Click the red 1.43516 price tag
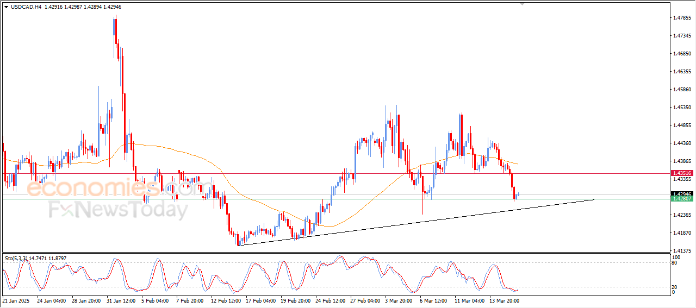 [682, 173]
